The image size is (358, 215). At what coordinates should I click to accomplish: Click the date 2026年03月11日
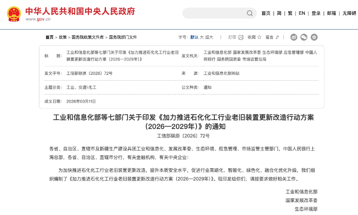81,101
